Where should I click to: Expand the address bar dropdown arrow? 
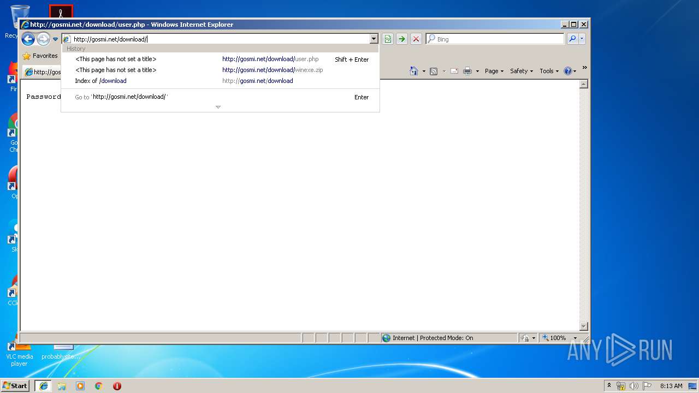(374, 39)
